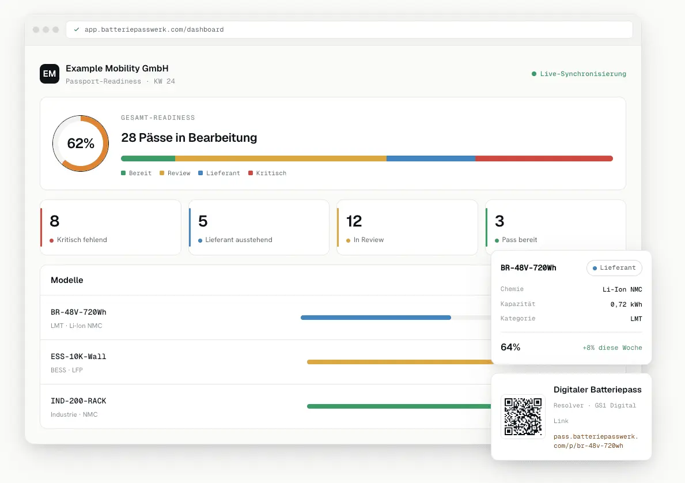Click the Example Mobility GmbH company name
The image size is (685, 483).
point(117,68)
